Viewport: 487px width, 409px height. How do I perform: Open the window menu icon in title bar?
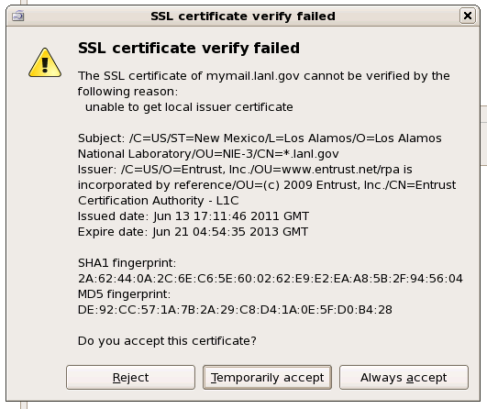(x=18, y=16)
